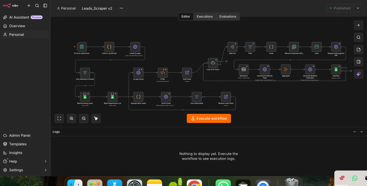Open the Personal project in sidebar

click(x=25, y=35)
